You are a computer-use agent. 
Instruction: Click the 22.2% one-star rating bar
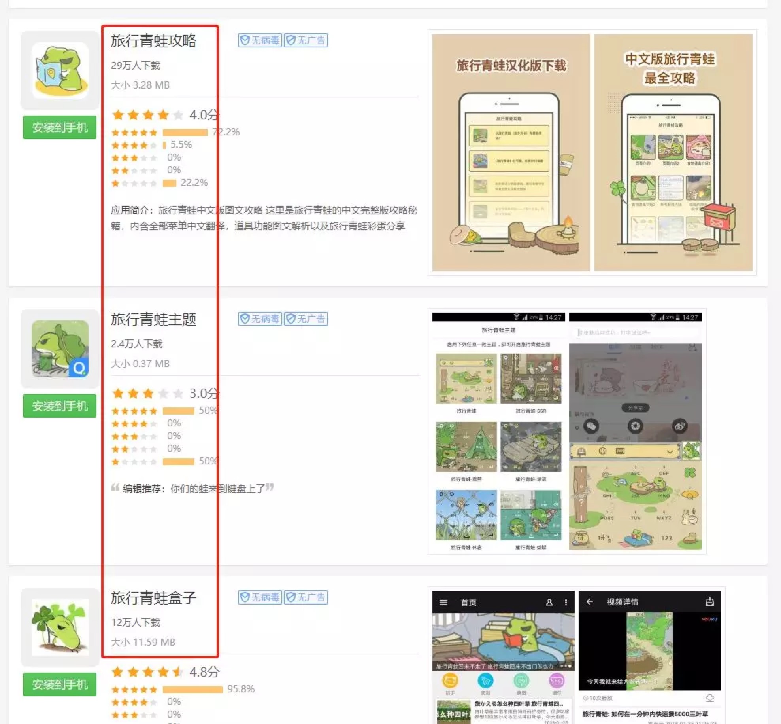click(169, 183)
